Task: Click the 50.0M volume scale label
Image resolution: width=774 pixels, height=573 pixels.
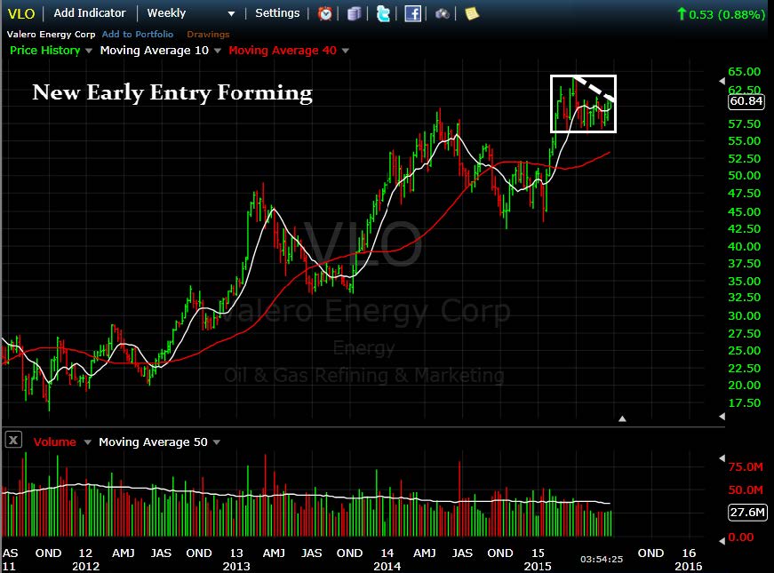Action: (746, 490)
